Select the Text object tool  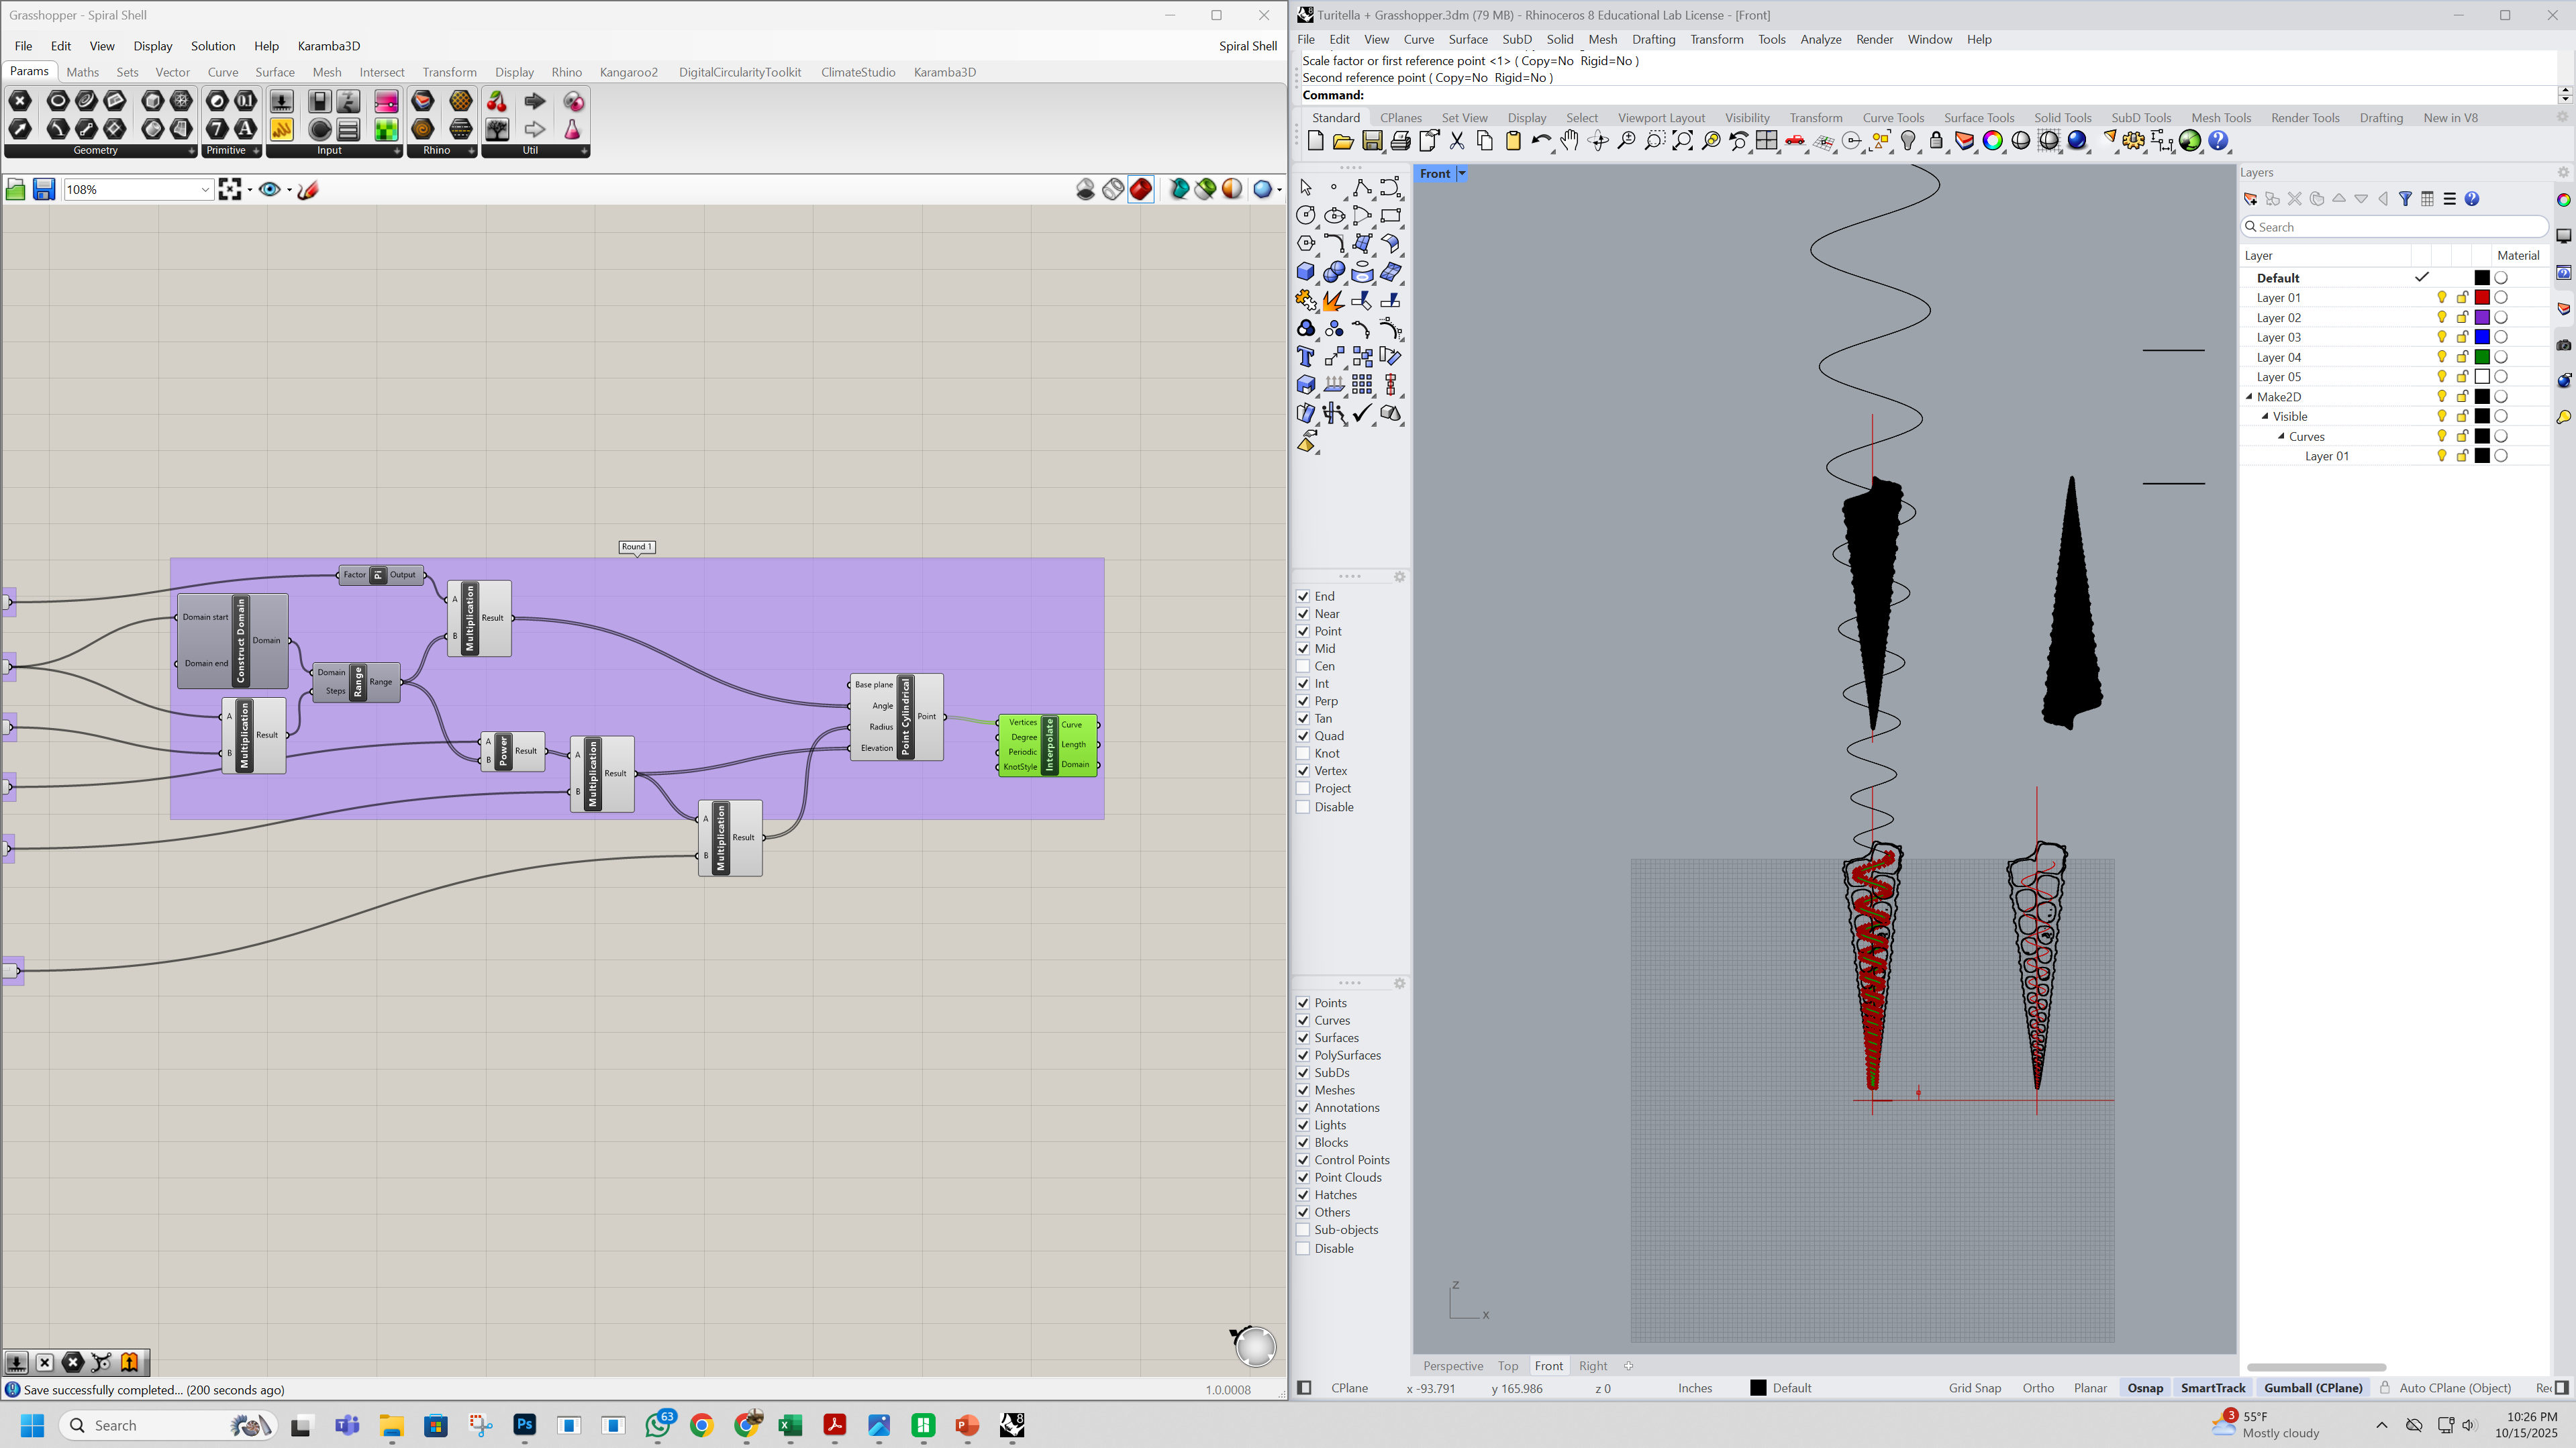pos(1305,357)
